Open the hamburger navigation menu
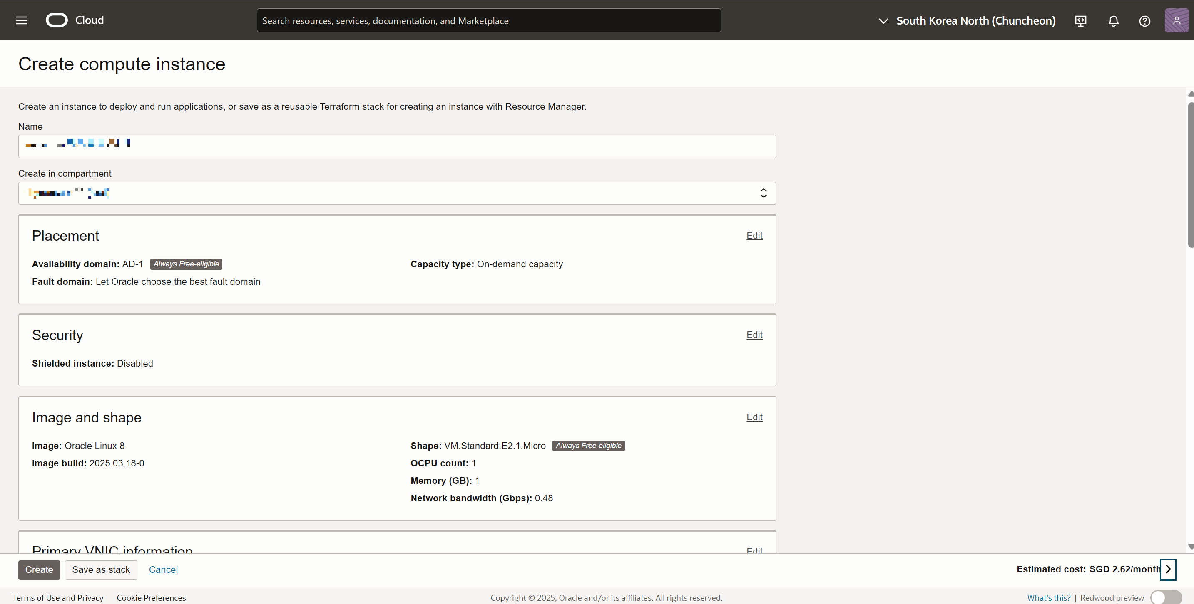1194x604 pixels. pyautogui.click(x=21, y=20)
